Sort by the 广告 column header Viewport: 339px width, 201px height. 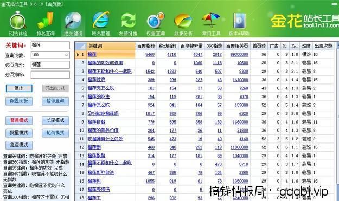tap(274, 46)
